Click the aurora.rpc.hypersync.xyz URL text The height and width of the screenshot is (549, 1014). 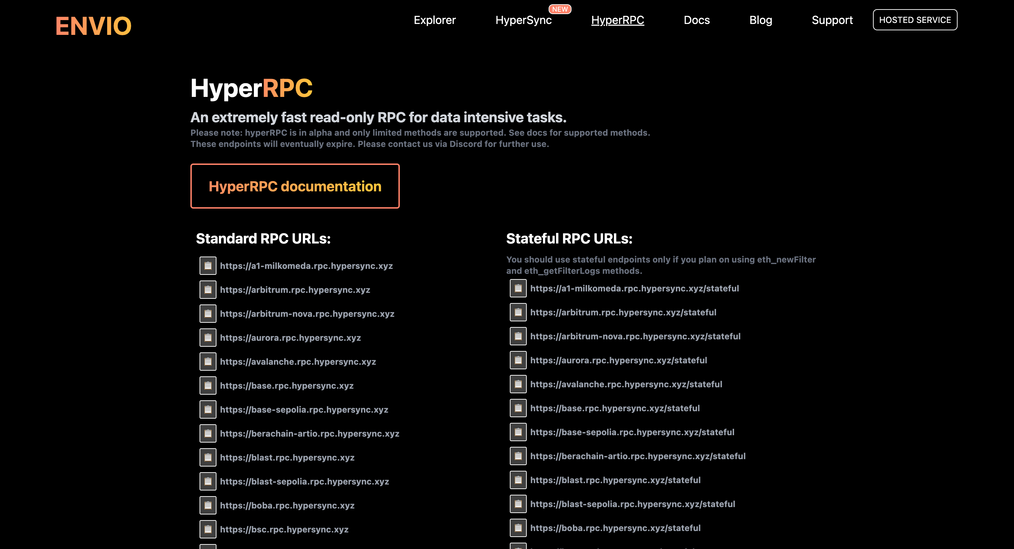(290, 338)
